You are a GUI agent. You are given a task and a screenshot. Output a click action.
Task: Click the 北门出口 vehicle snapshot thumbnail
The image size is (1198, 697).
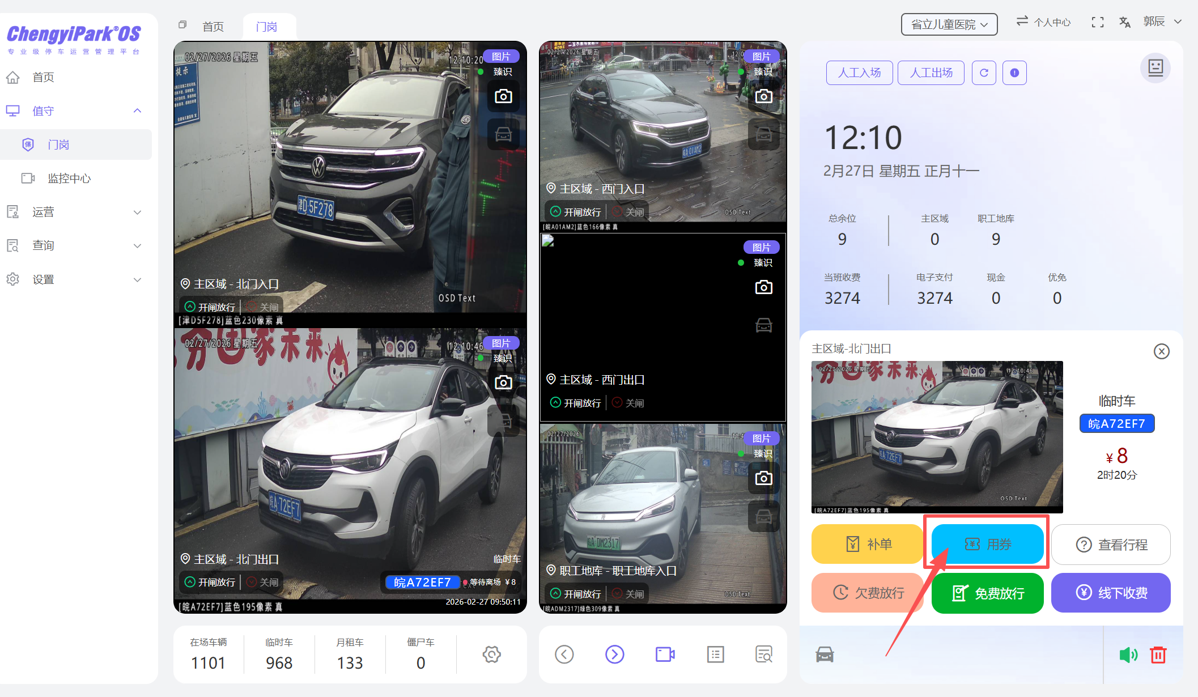tap(937, 437)
